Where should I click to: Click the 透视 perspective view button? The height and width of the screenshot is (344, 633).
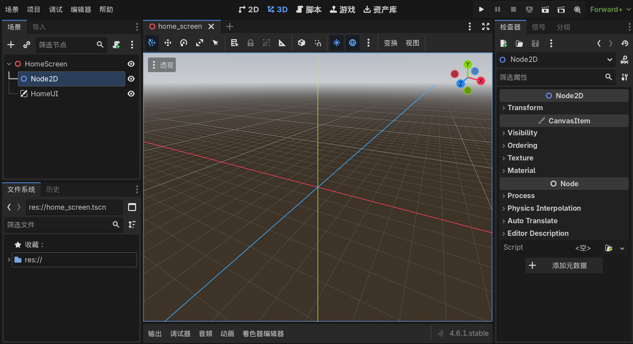point(162,65)
